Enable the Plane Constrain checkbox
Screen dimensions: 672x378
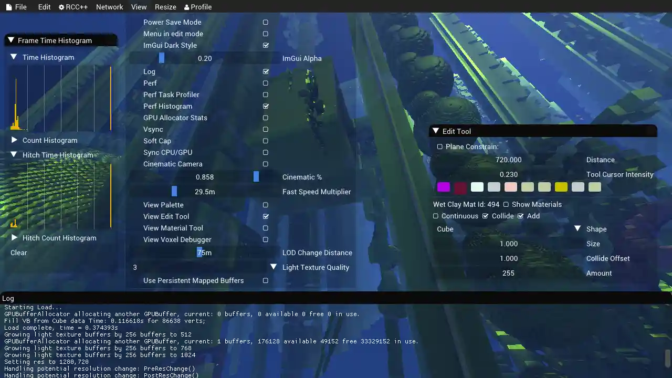[440, 146]
